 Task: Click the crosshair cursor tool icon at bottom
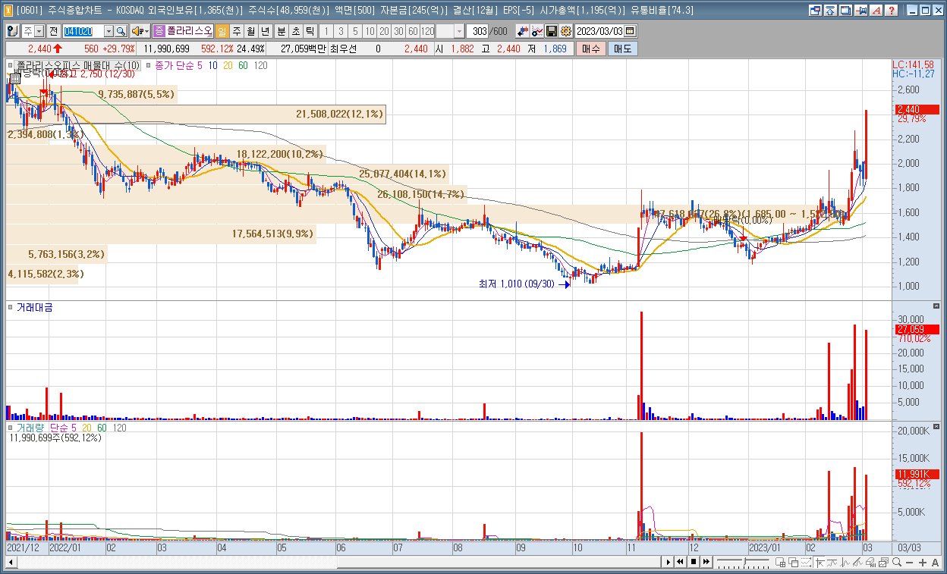[820, 562]
